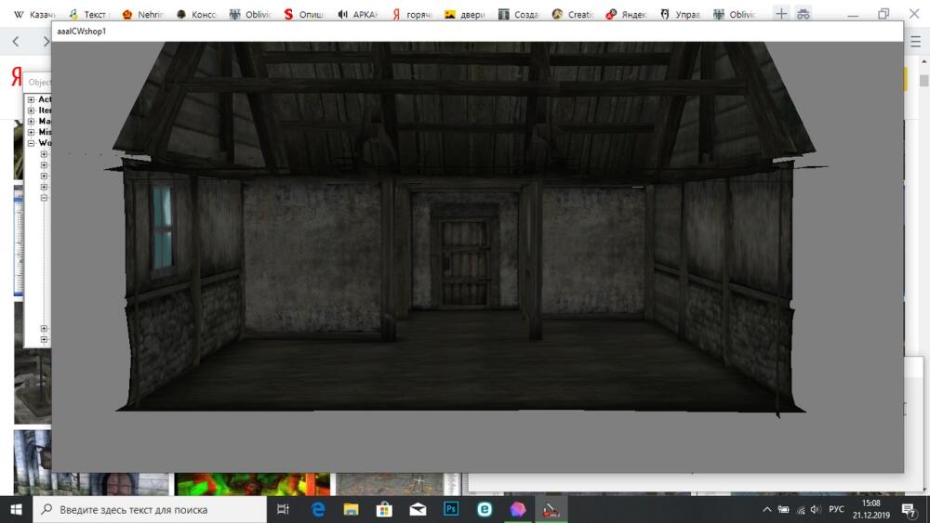The width and height of the screenshot is (930, 523).
Task: Expand the Act node in Object window
Action: click(32, 99)
